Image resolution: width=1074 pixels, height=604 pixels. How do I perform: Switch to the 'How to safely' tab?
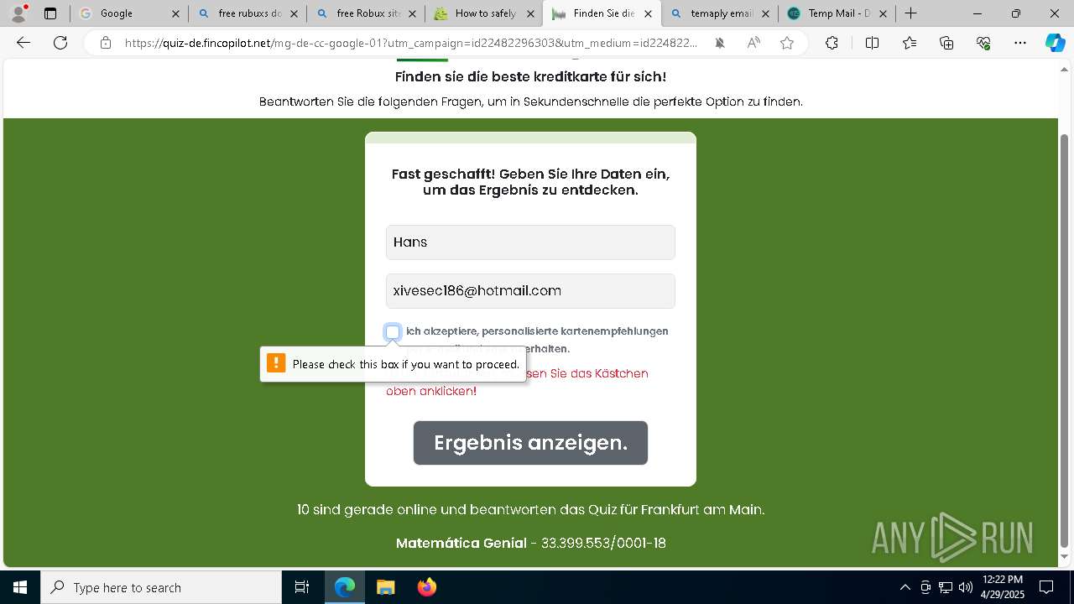pos(485,13)
